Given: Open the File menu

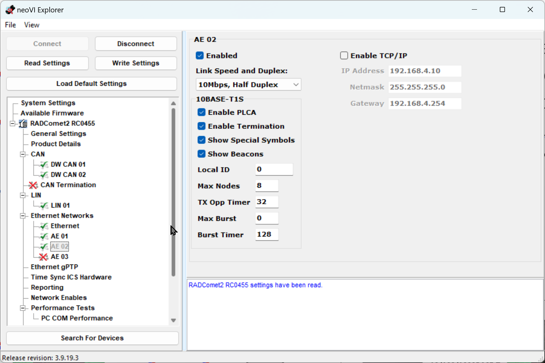Looking at the screenshot, I should (x=10, y=25).
